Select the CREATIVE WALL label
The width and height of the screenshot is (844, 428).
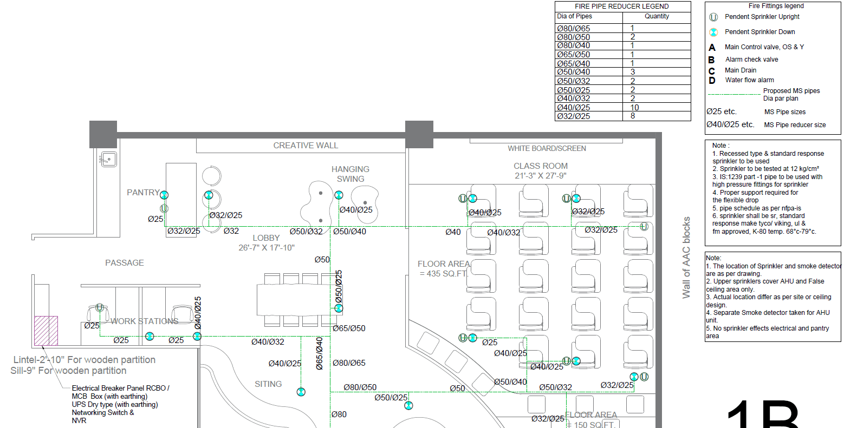coord(306,146)
